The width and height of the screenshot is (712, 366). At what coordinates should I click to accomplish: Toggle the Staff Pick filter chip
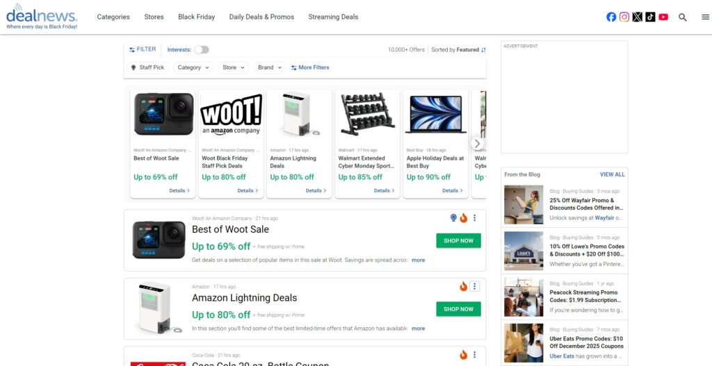pos(147,67)
